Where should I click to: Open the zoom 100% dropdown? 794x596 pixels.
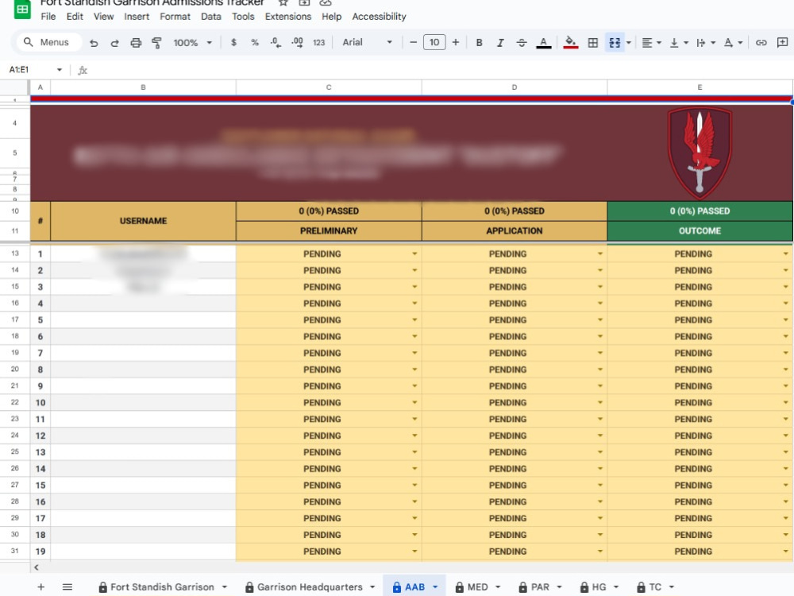tap(192, 43)
